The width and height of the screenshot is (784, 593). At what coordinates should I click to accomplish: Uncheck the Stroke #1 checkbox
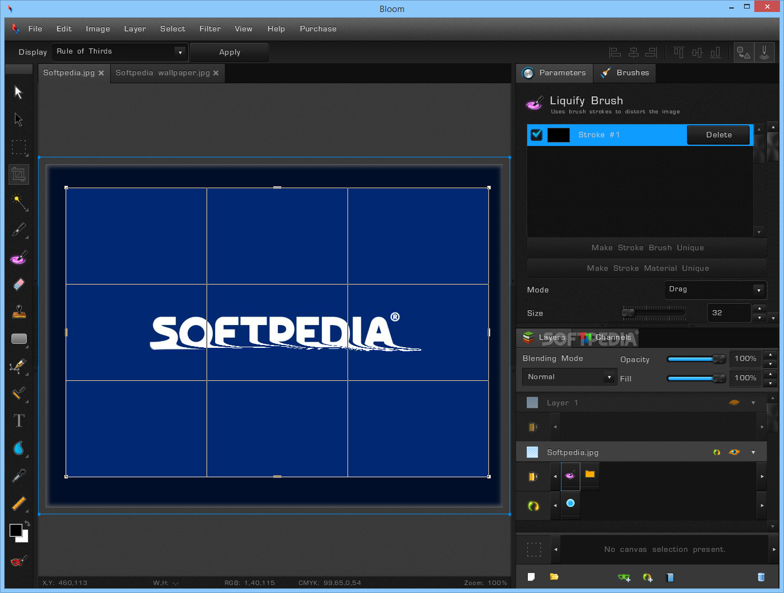(x=536, y=135)
